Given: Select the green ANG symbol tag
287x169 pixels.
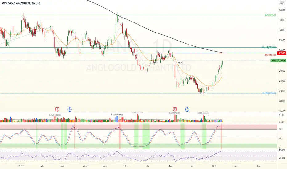Looking at the screenshot, I should tap(274, 61).
